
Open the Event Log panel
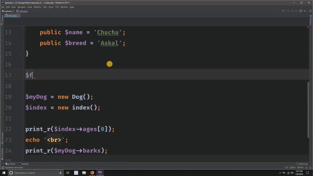tap(302, 164)
